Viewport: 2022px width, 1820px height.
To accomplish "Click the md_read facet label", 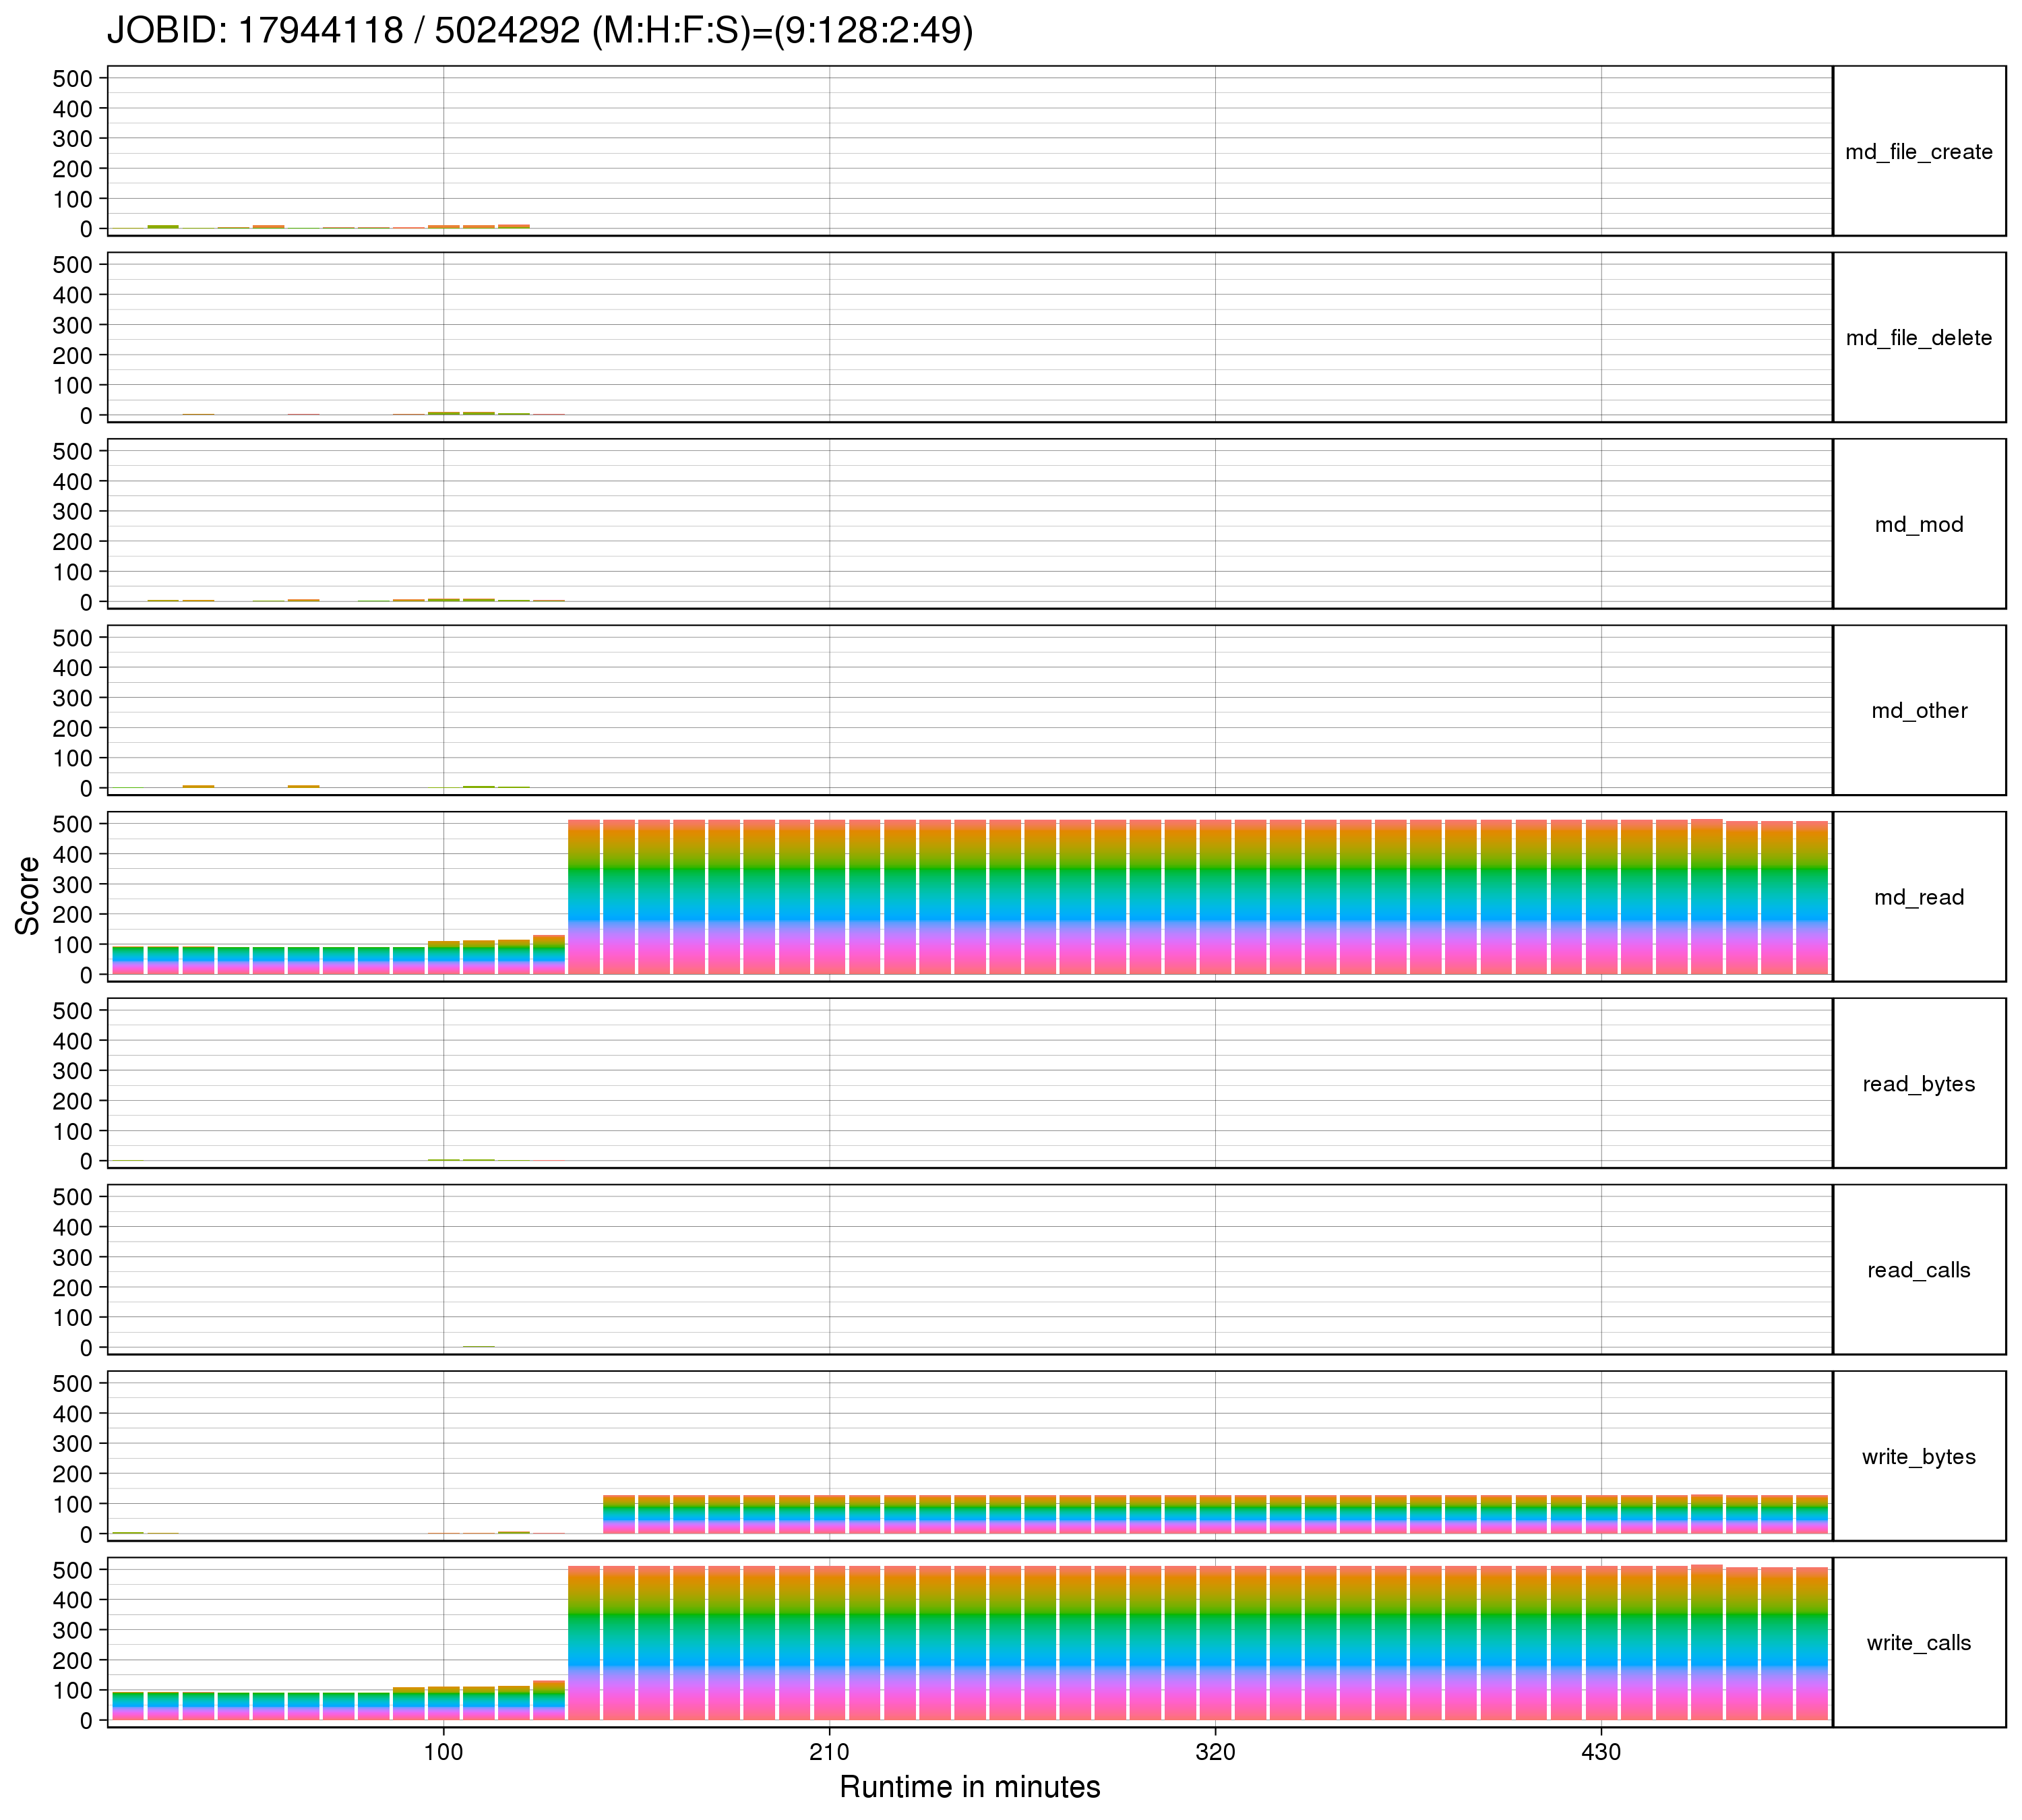I will coord(1918,898).
